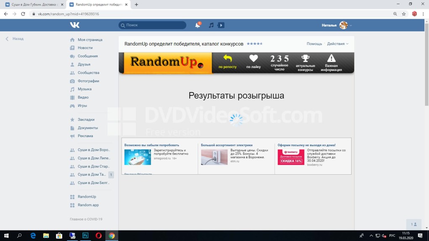Open ad Большой ассортимент электрики
Viewport: 429px width, 241px height.
click(x=227, y=145)
